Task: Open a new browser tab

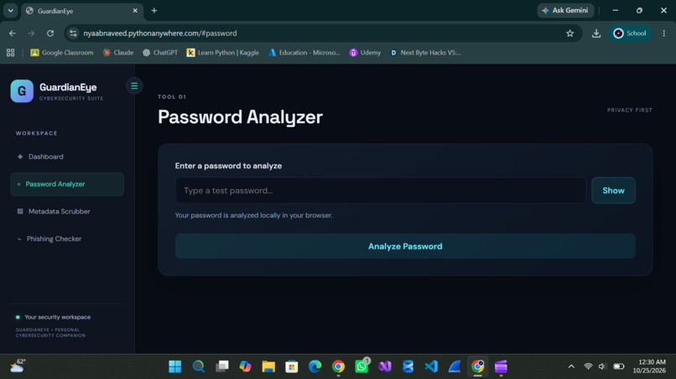Action: pyautogui.click(x=154, y=11)
